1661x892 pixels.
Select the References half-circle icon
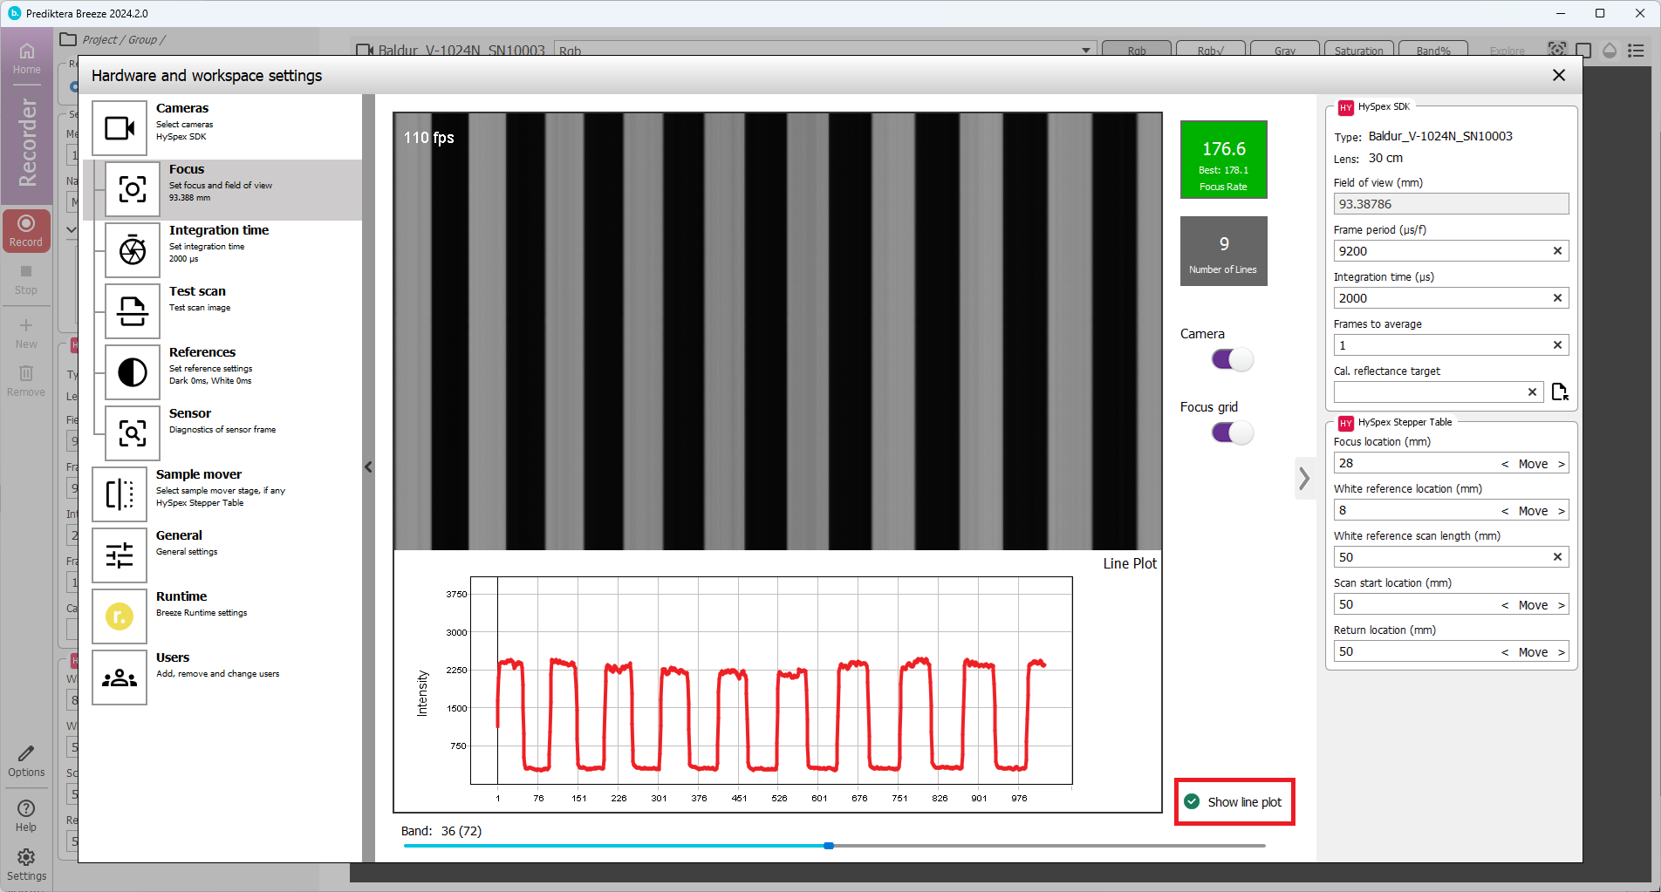pyautogui.click(x=133, y=372)
